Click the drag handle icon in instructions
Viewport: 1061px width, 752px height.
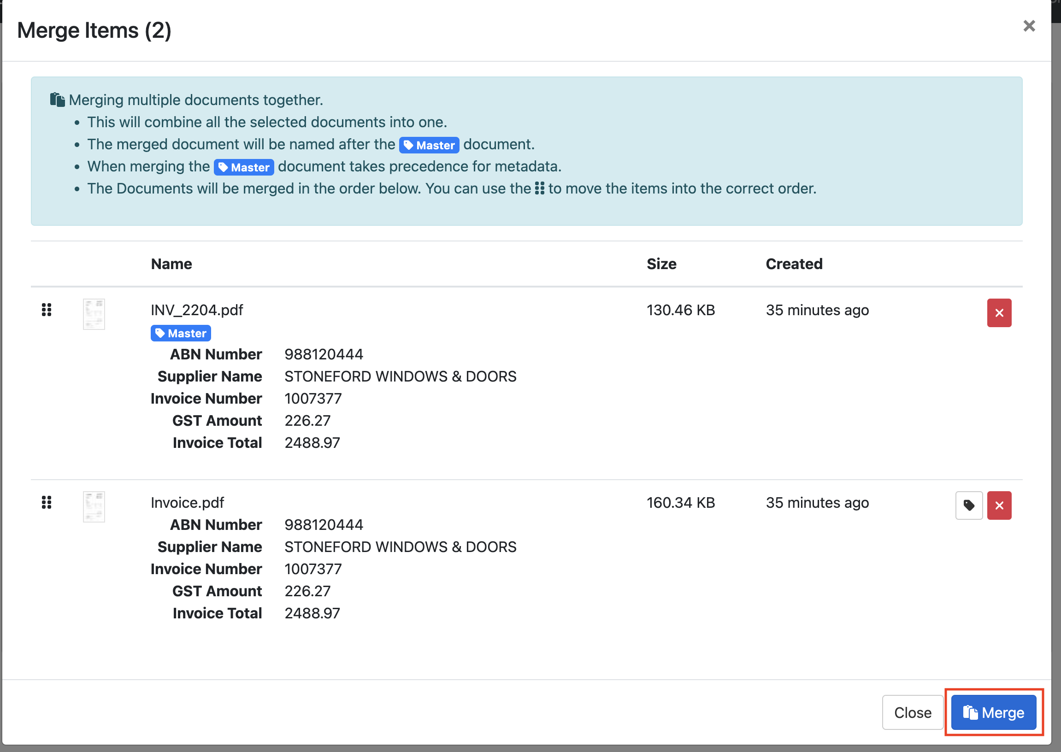pos(539,188)
